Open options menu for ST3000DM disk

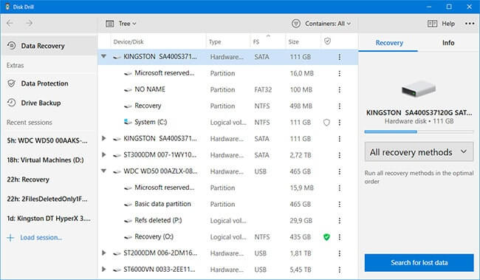(x=340, y=155)
